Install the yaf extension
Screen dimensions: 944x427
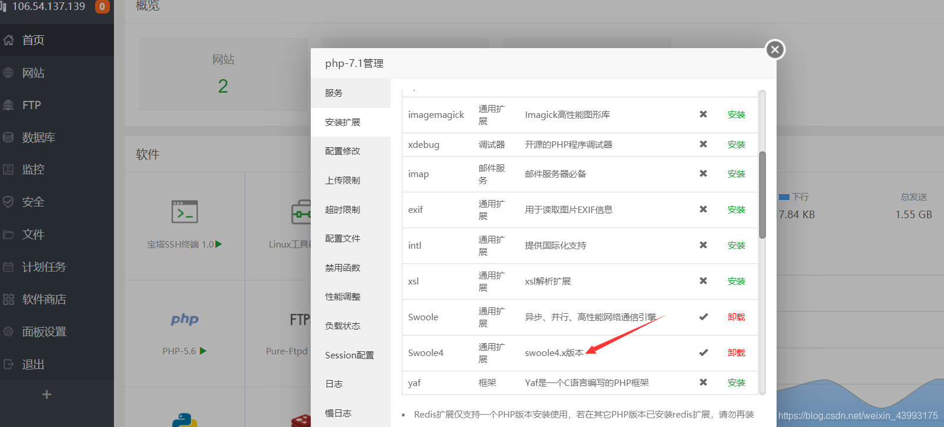736,383
